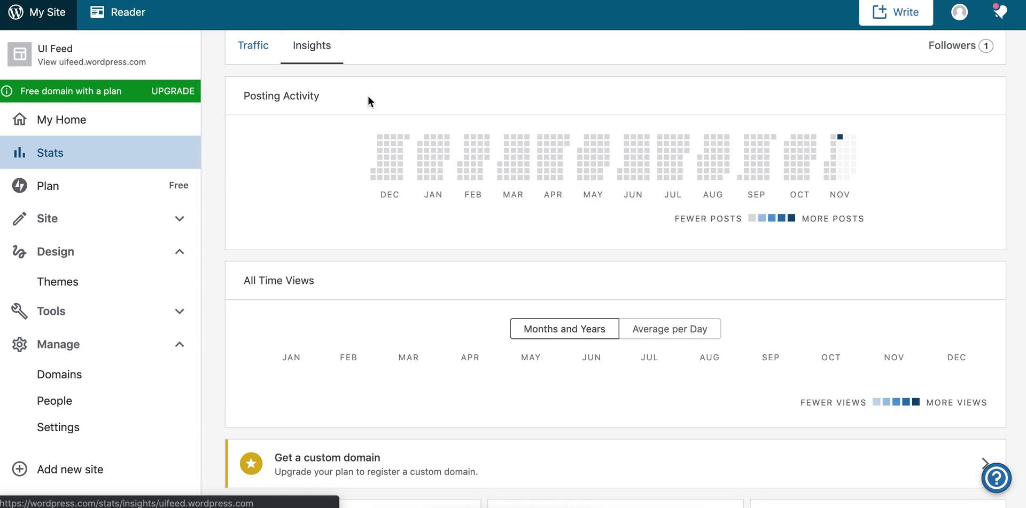This screenshot has width=1026, height=508.
Task: Expand the Site section
Action: (180, 219)
